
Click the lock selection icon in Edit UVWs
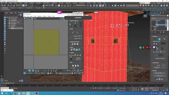[x=48, y=73]
